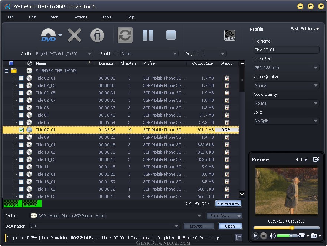Click the NVIDIA CUDA icon

(229, 35)
